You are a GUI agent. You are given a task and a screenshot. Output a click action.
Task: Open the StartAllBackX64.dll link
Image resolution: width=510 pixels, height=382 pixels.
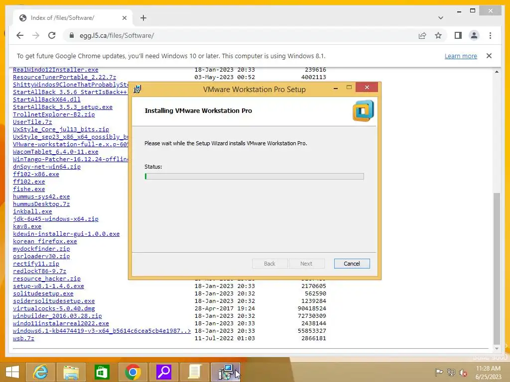(x=46, y=99)
